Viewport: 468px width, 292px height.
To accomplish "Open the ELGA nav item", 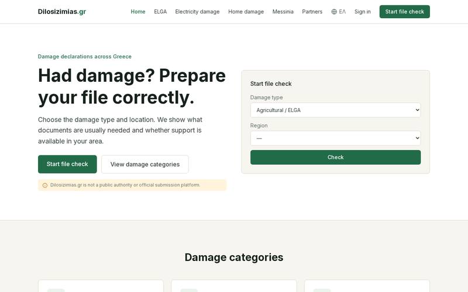I will [160, 12].
